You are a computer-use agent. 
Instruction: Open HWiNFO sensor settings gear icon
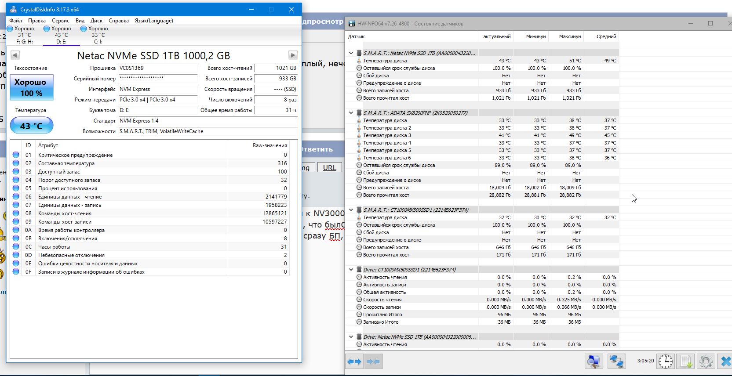click(706, 361)
